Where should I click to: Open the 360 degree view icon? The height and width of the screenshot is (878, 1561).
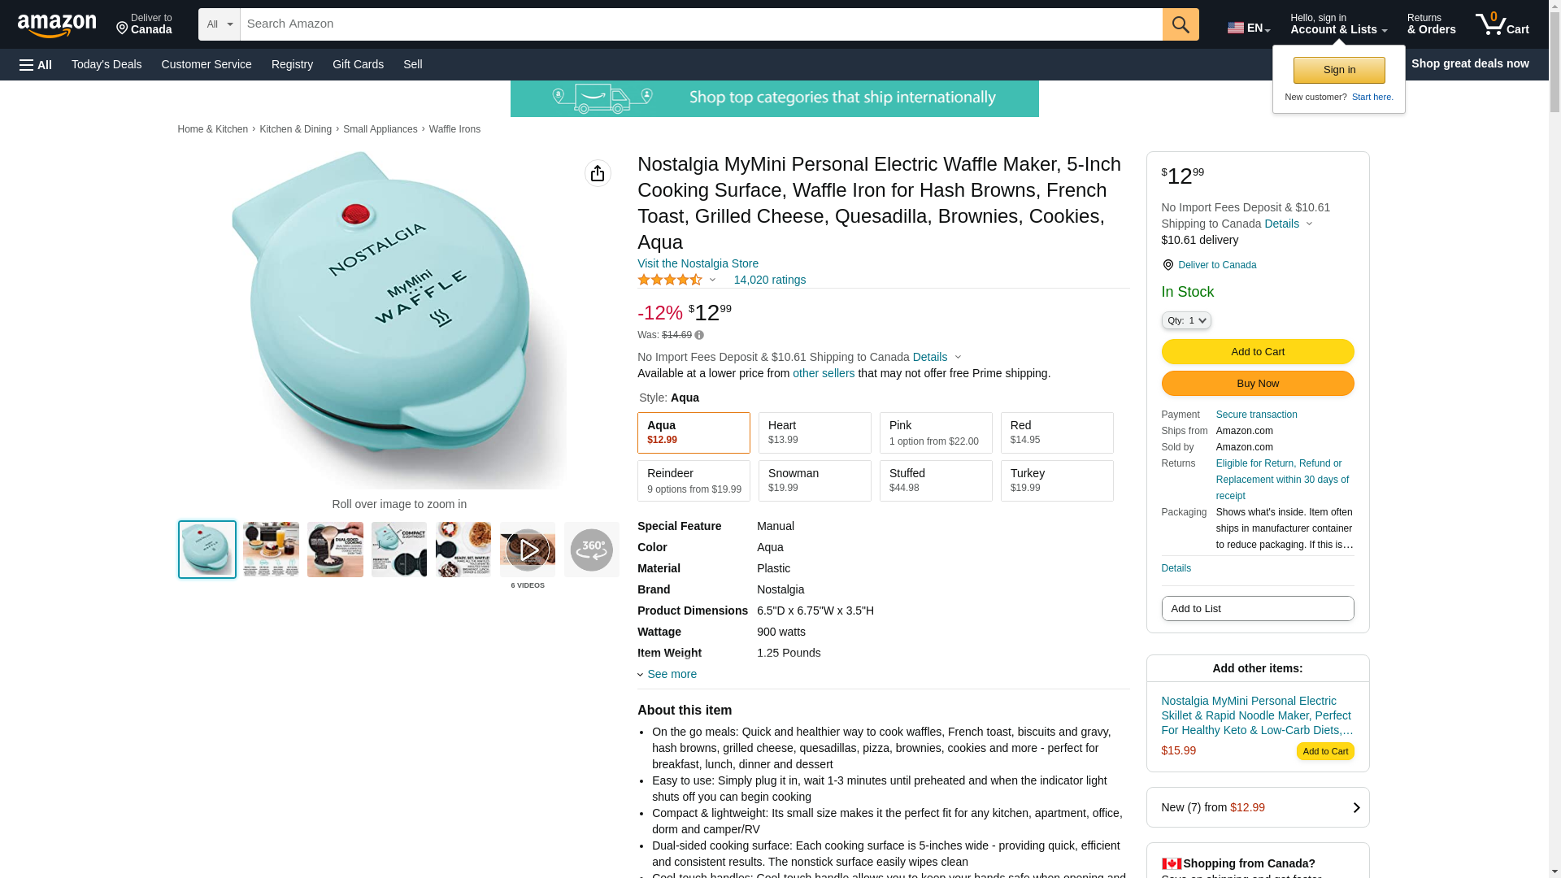(x=592, y=550)
